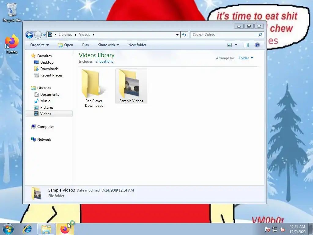Screen dimensions: 313x235
Task: Click Sample Videos thumbnail in details pane
Action: click(x=36, y=193)
